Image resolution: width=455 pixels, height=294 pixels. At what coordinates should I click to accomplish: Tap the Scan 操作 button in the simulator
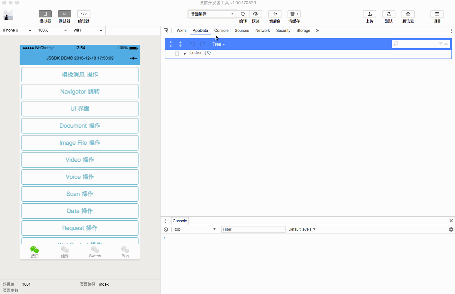point(80,194)
